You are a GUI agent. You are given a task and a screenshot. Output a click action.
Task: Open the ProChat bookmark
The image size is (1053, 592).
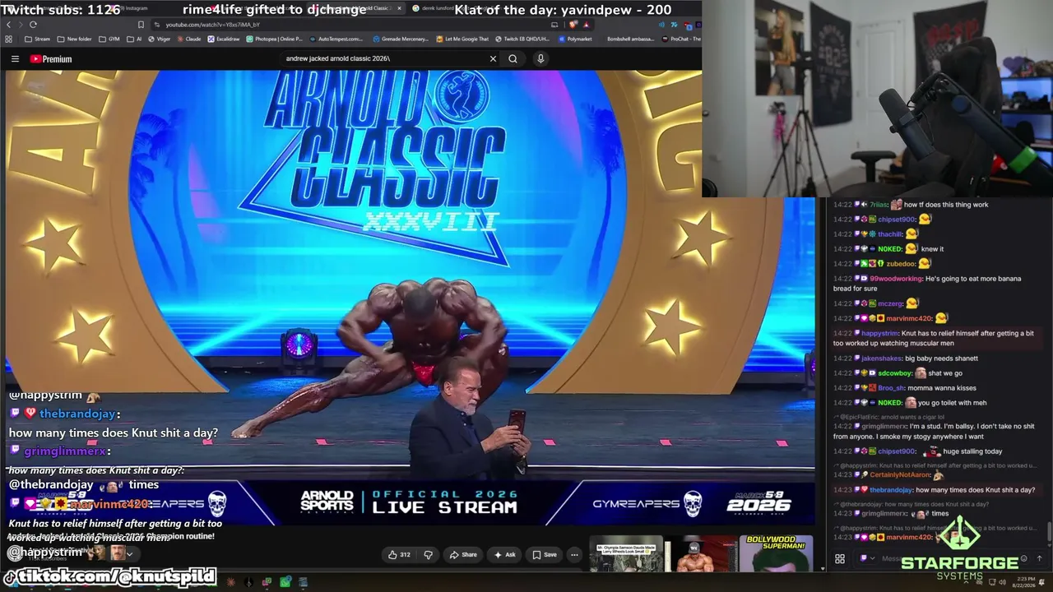click(681, 39)
